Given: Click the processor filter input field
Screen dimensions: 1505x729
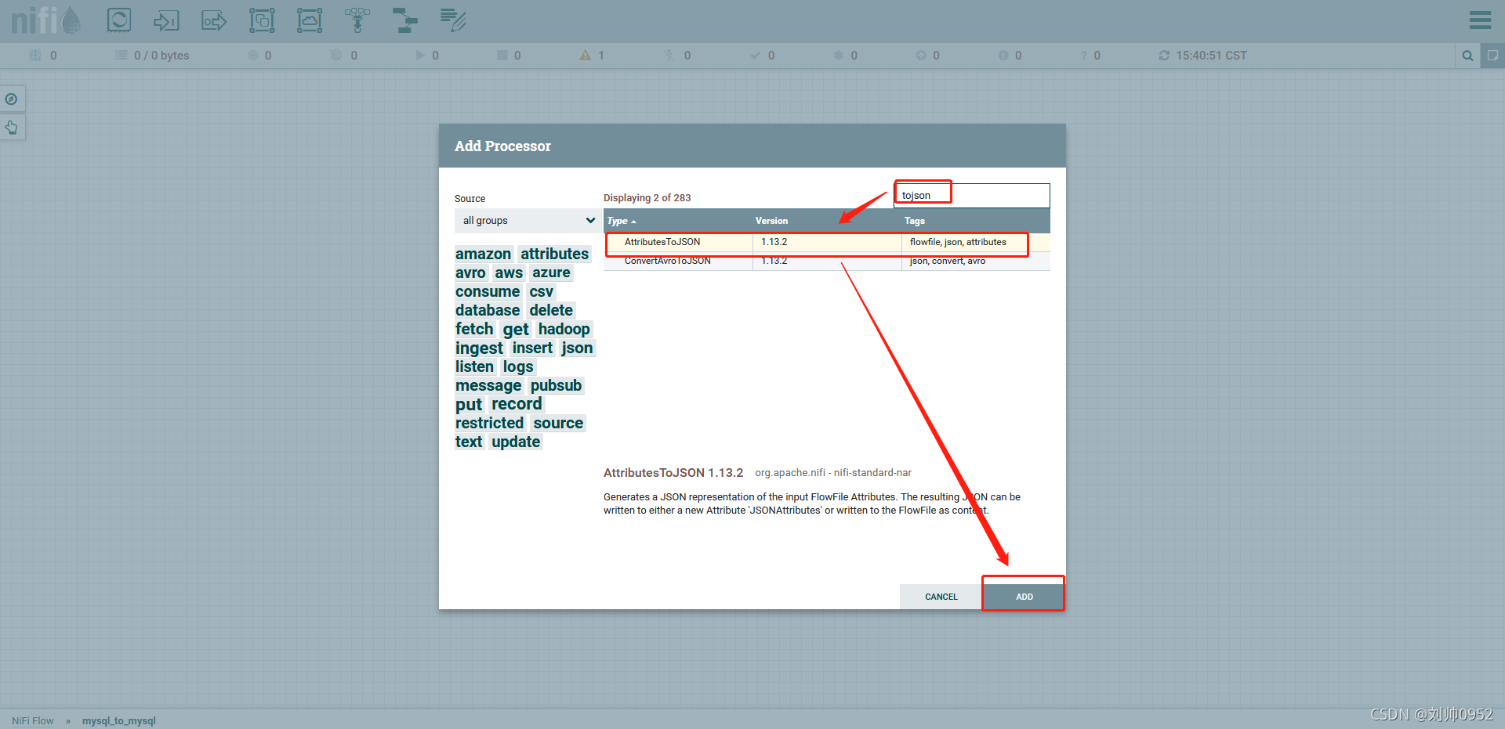Looking at the screenshot, I should 972,196.
